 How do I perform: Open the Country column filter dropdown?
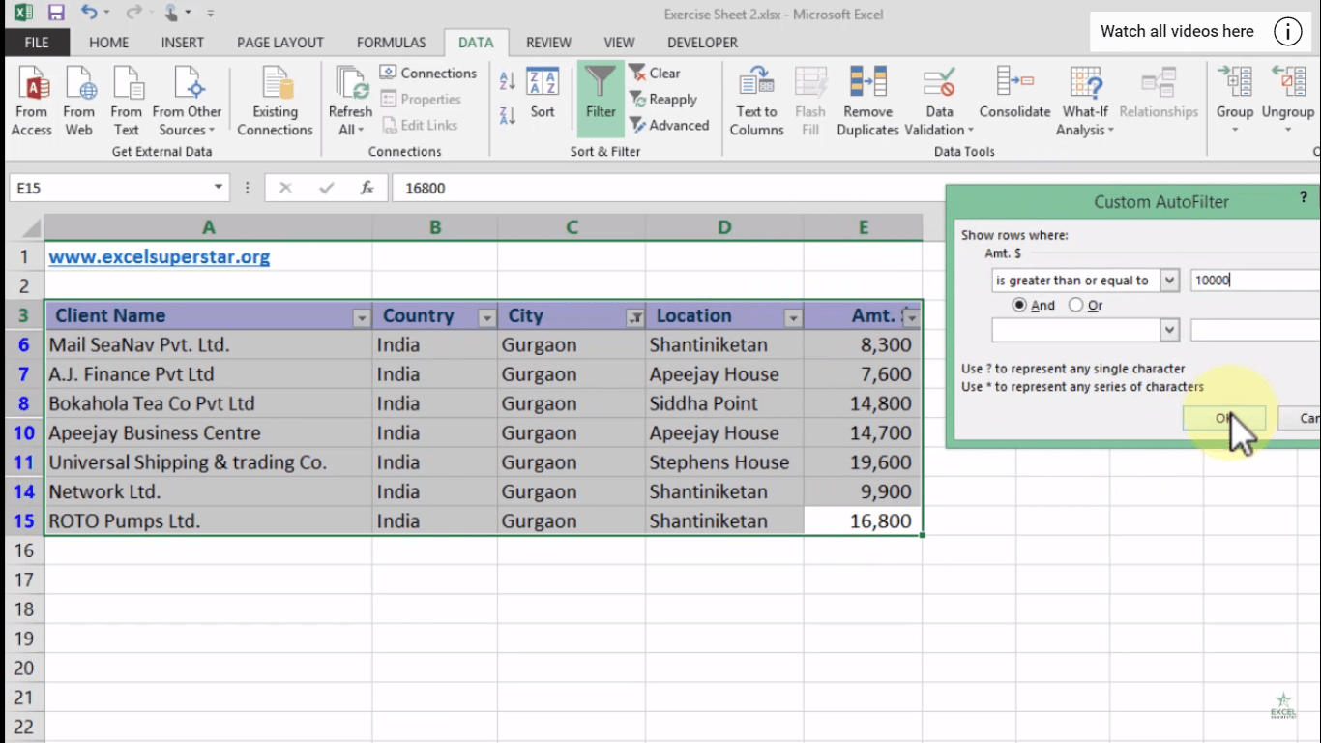pos(486,316)
